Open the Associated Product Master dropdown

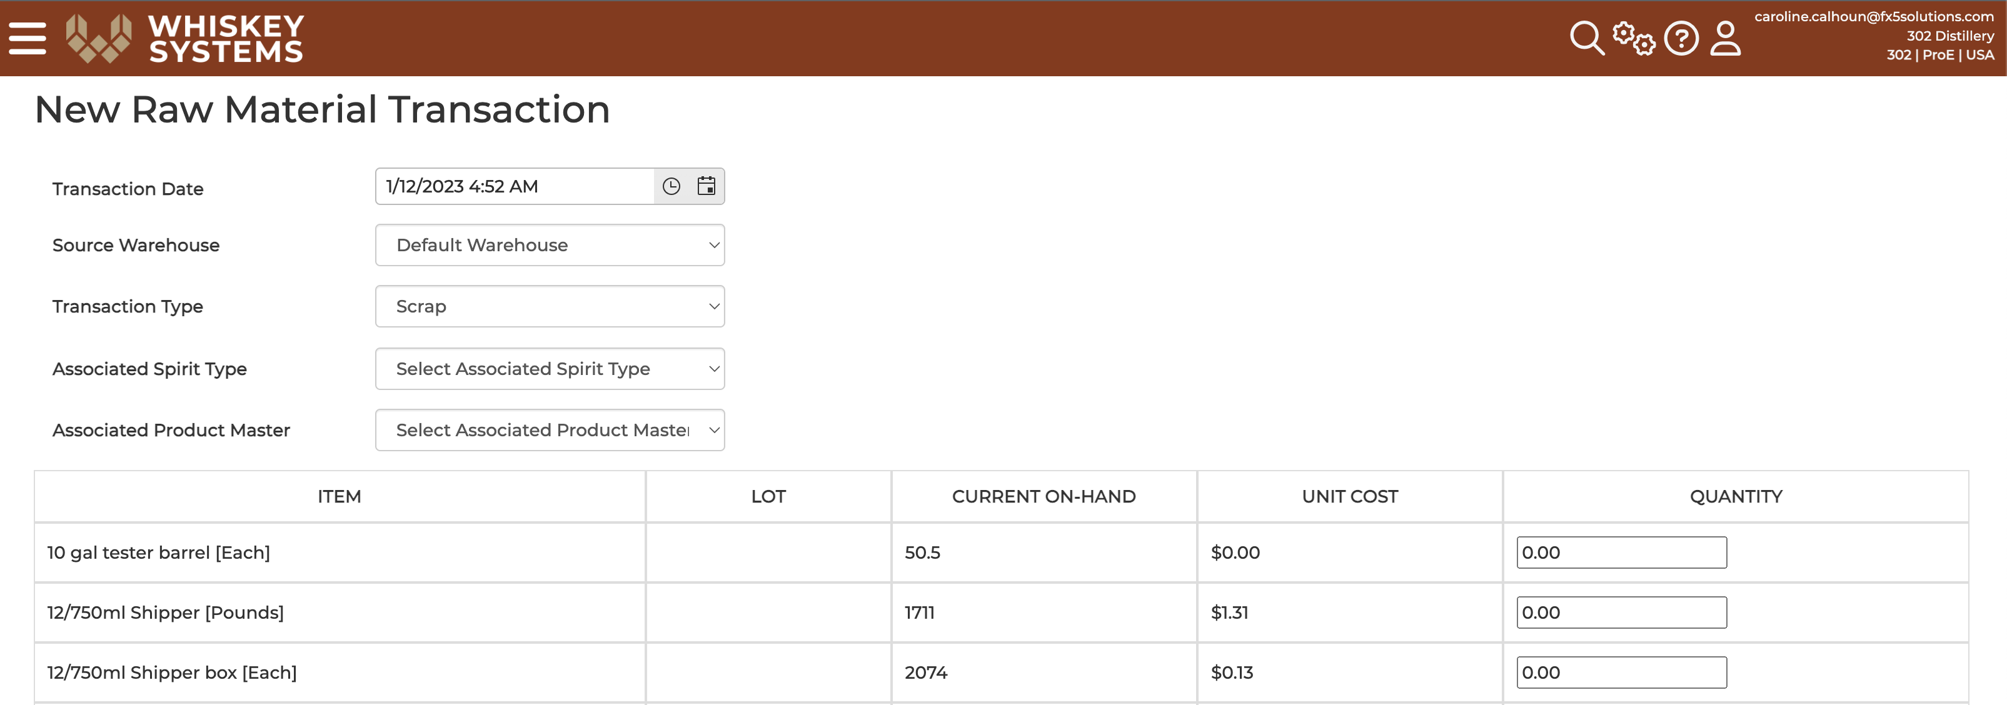click(550, 430)
